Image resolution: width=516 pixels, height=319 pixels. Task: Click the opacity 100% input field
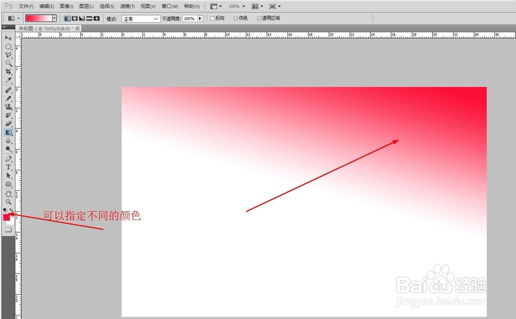coord(189,19)
